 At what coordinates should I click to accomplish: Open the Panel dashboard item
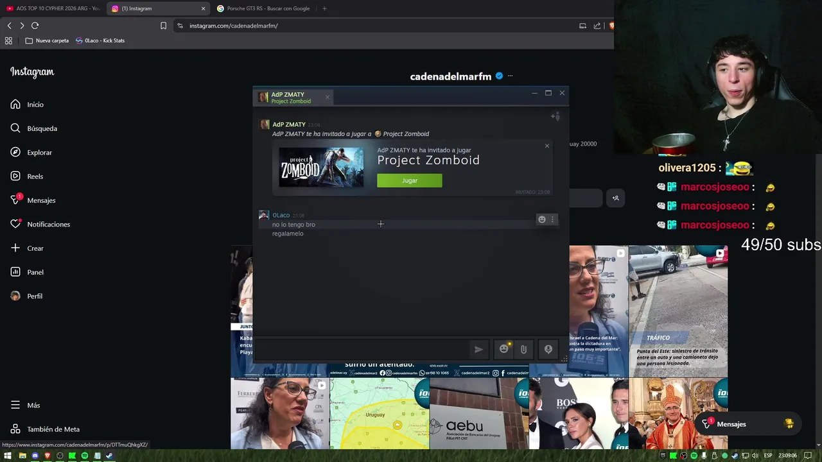point(27,272)
